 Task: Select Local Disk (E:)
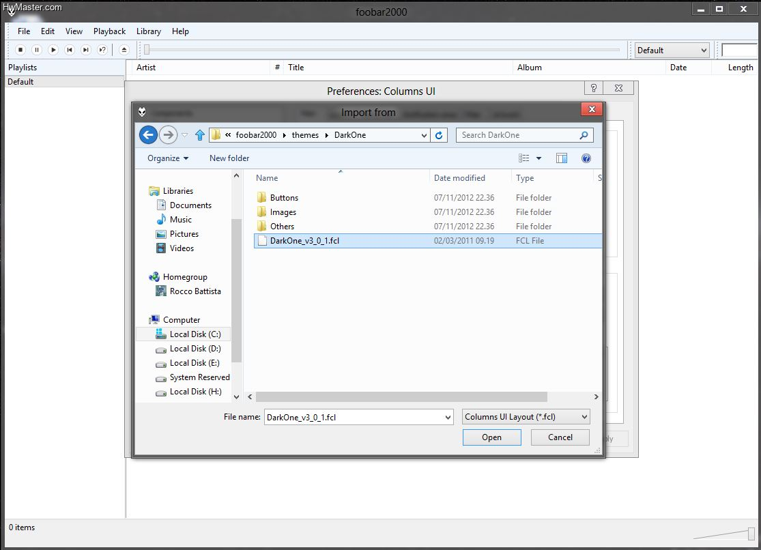point(194,362)
